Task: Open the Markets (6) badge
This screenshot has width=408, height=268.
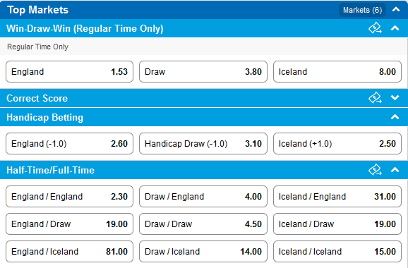Action: tap(362, 10)
